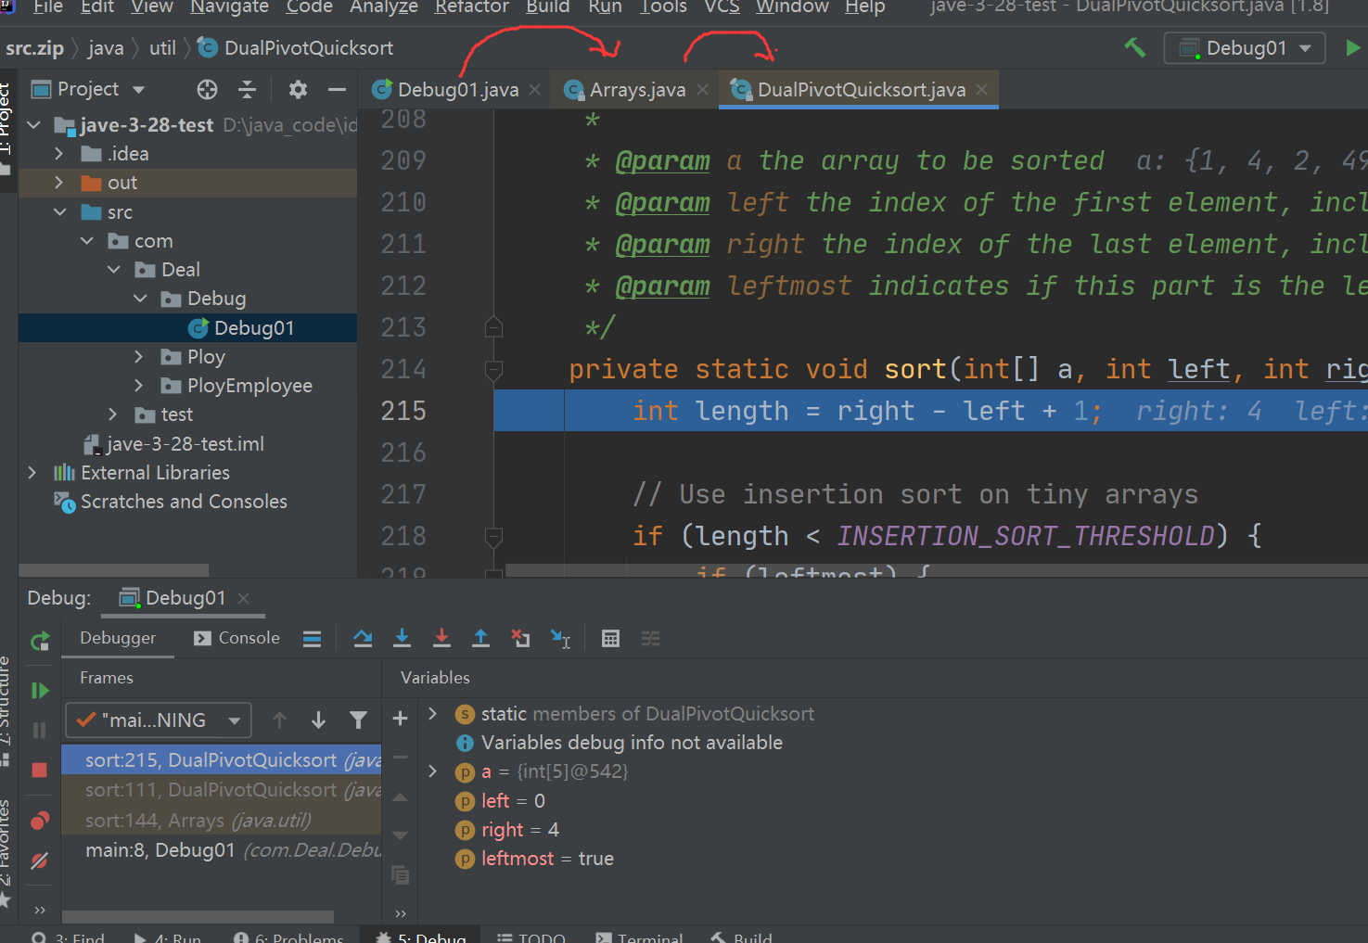The height and width of the screenshot is (943, 1368).
Task: Collapse all in the Project panel
Action: (x=248, y=89)
